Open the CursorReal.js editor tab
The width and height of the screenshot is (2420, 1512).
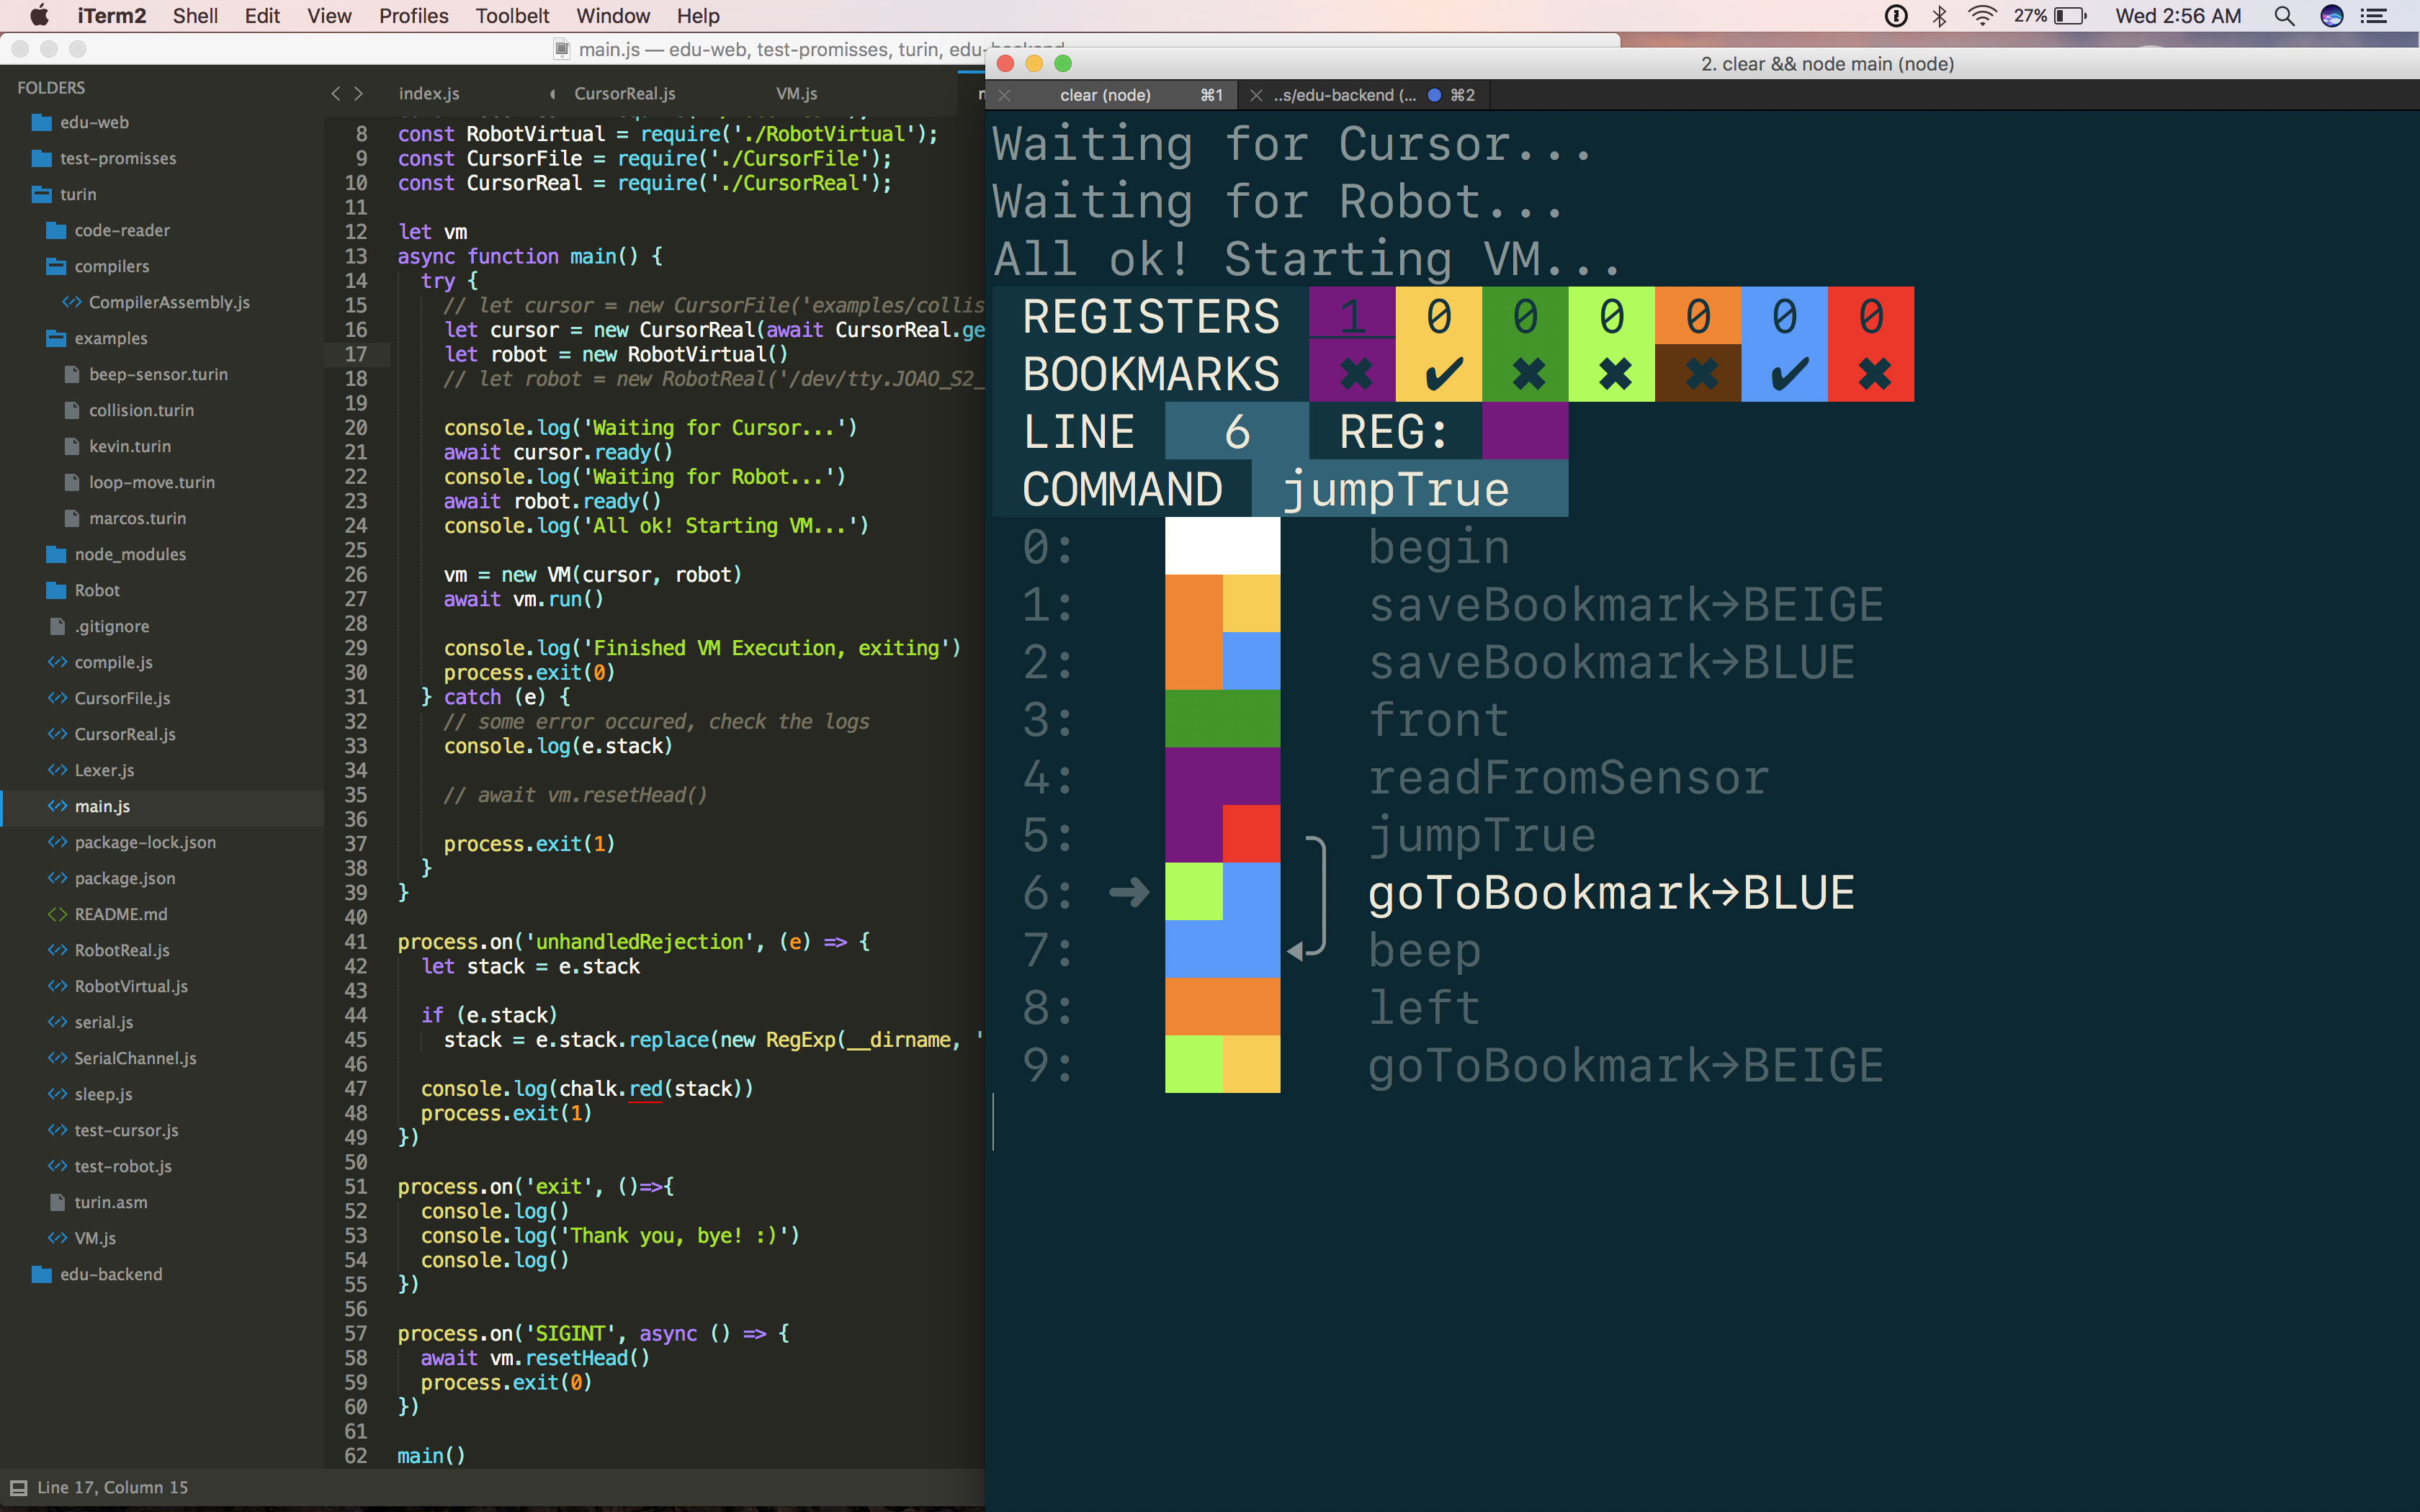click(625, 93)
